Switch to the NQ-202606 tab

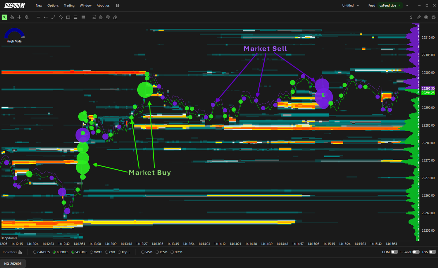pyautogui.click(x=13, y=264)
